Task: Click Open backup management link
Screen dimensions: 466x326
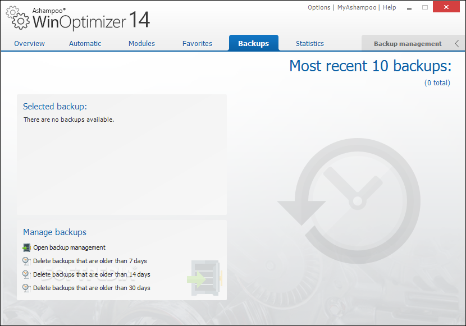Action: 69,247
